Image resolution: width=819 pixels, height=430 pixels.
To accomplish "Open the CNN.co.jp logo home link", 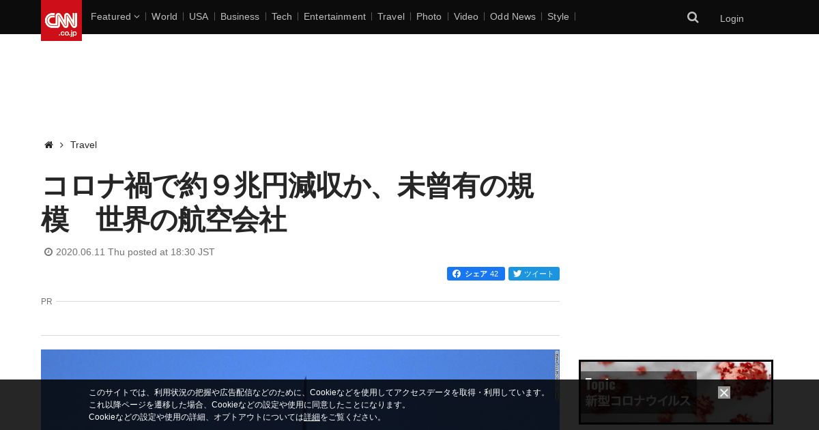I will pos(61,20).
